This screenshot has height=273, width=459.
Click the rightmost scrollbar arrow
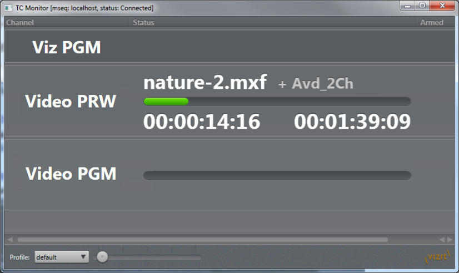click(450, 240)
